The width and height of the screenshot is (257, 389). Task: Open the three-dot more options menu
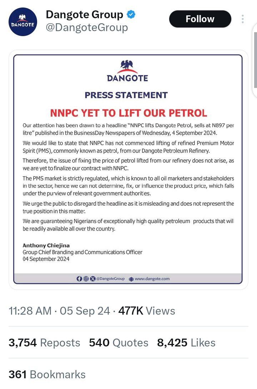tap(243, 19)
